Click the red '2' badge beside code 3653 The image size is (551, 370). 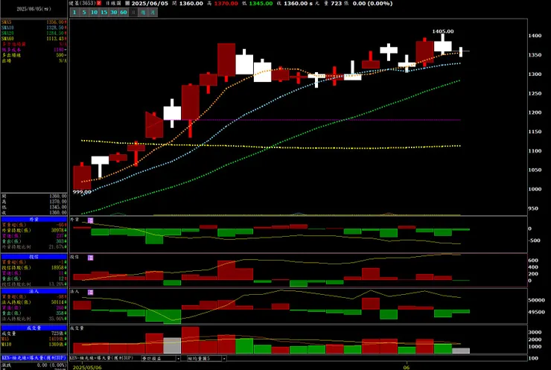(x=99, y=3)
